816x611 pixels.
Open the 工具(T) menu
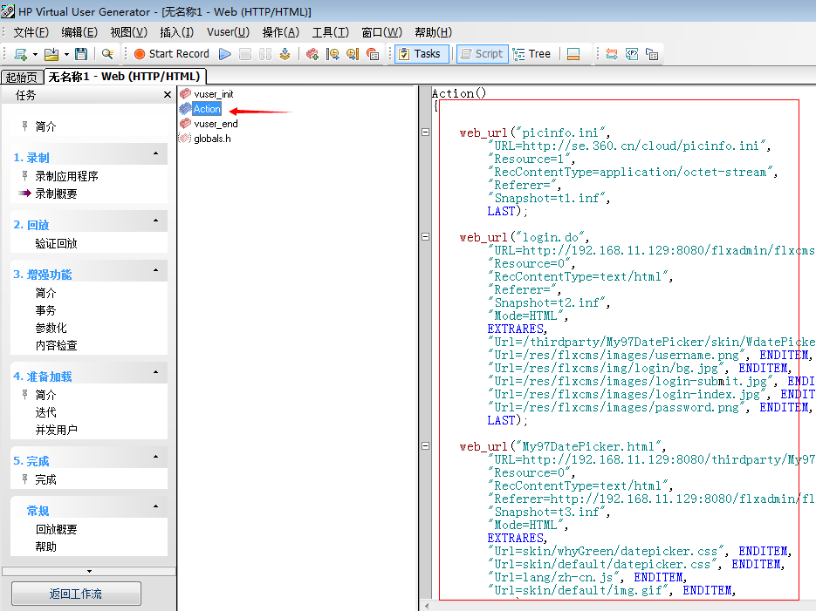click(330, 32)
